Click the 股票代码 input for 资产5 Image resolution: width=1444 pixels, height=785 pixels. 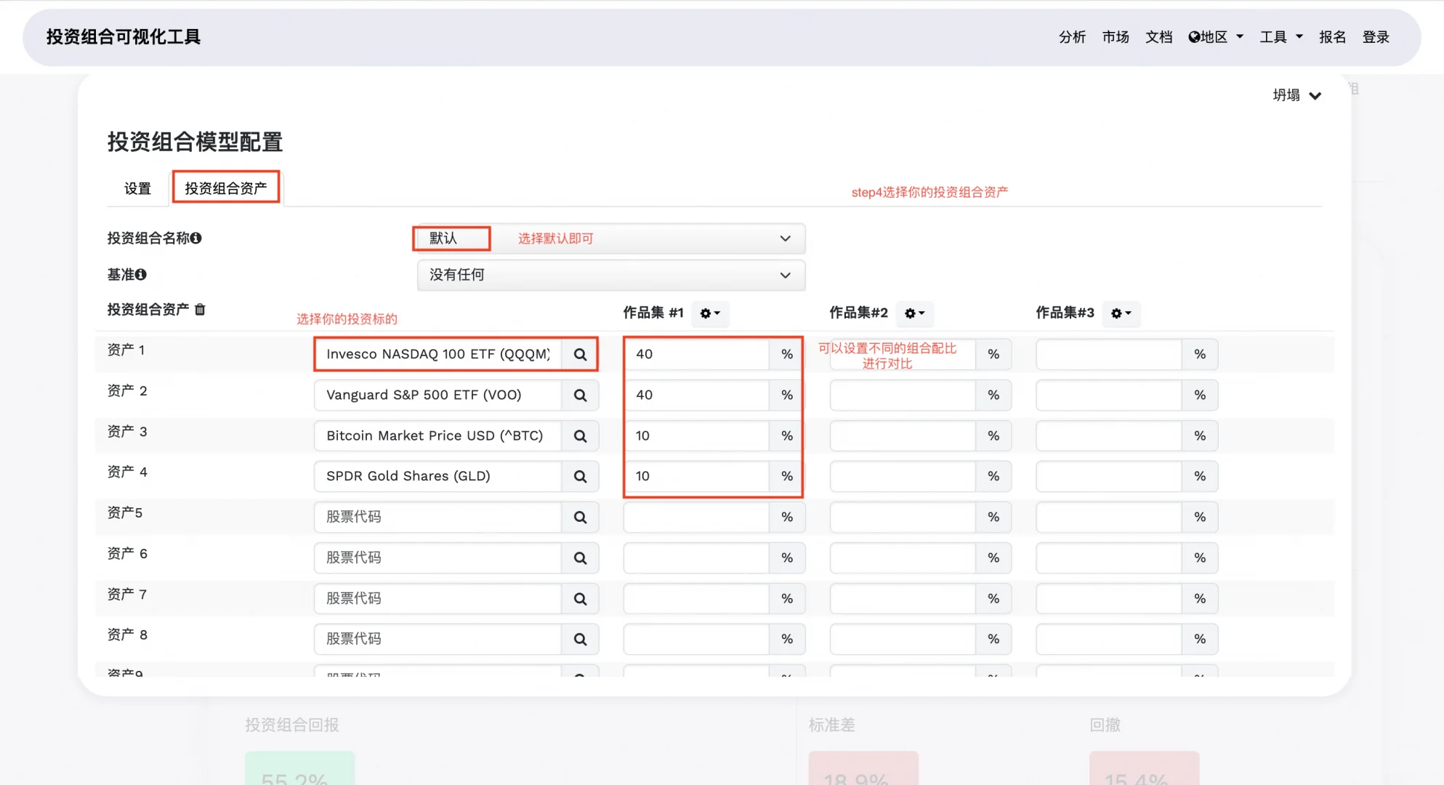pyautogui.click(x=436, y=517)
